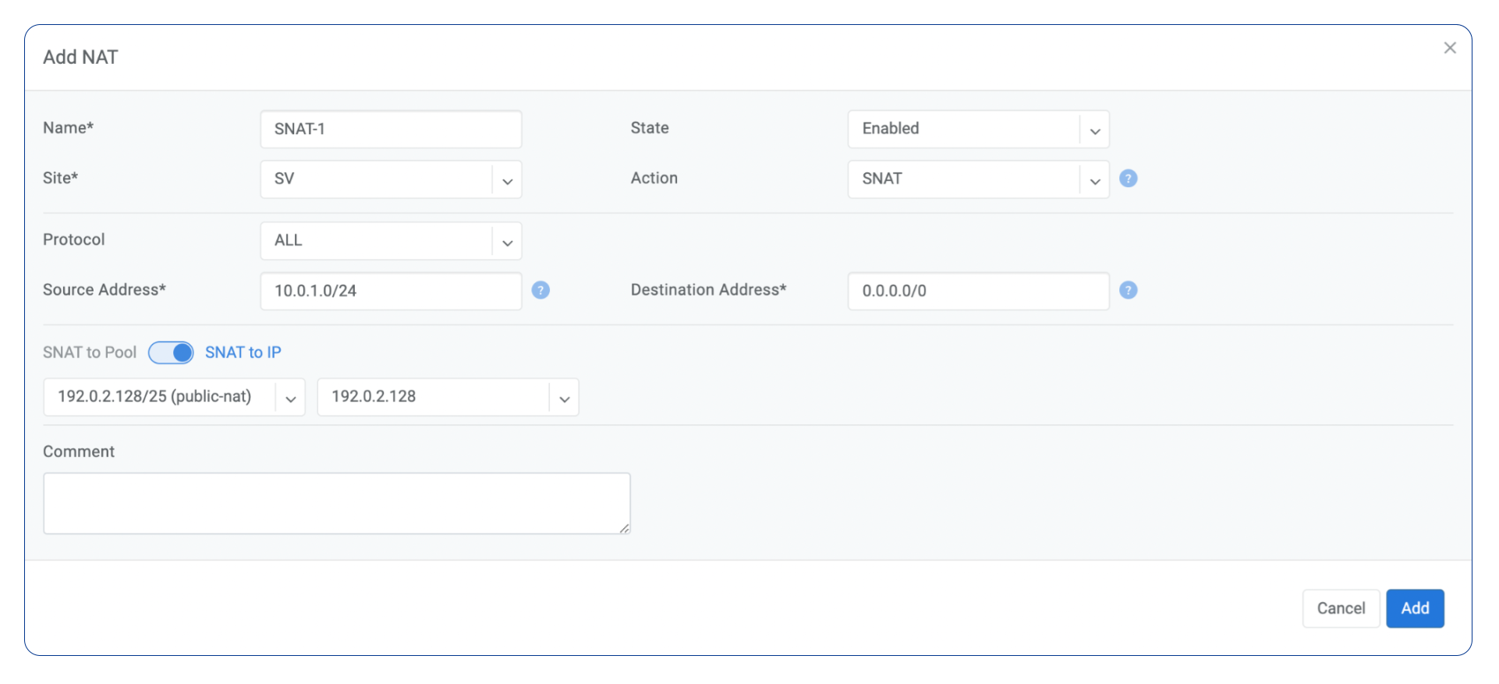Open the Action dropdown showing SNAT
Image resolution: width=1499 pixels, height=684 pixels.
[x=978, y=179]
